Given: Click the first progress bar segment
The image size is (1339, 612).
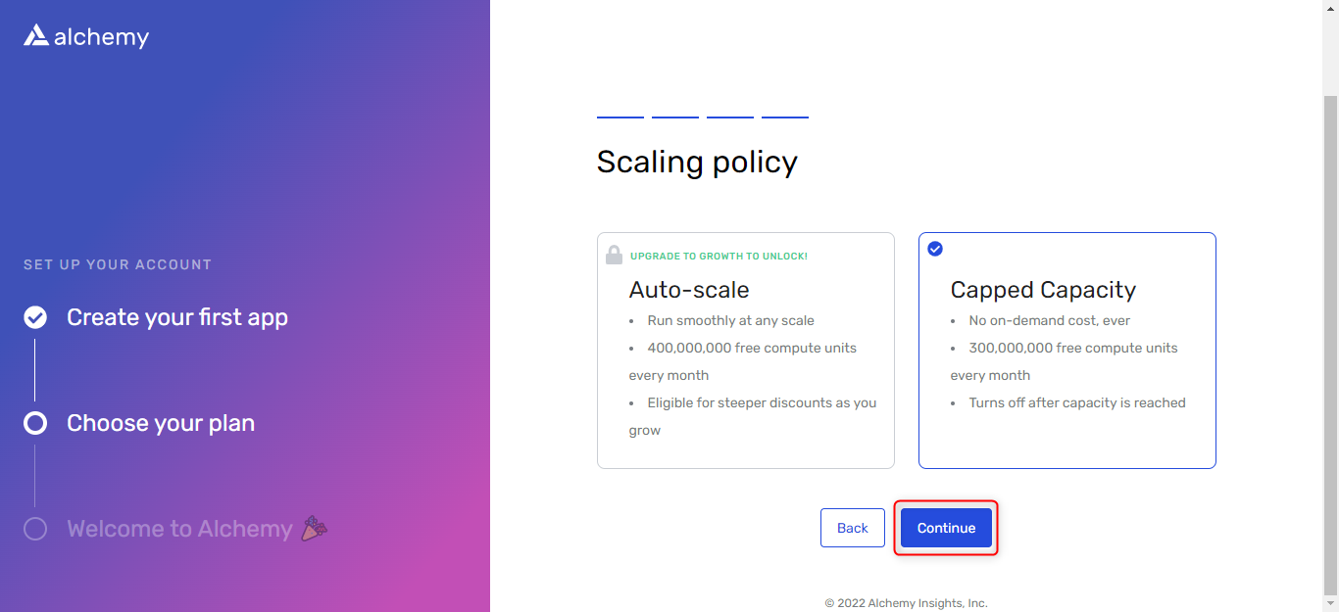Looking at the screenshot, I should click(x=620, y=118).
